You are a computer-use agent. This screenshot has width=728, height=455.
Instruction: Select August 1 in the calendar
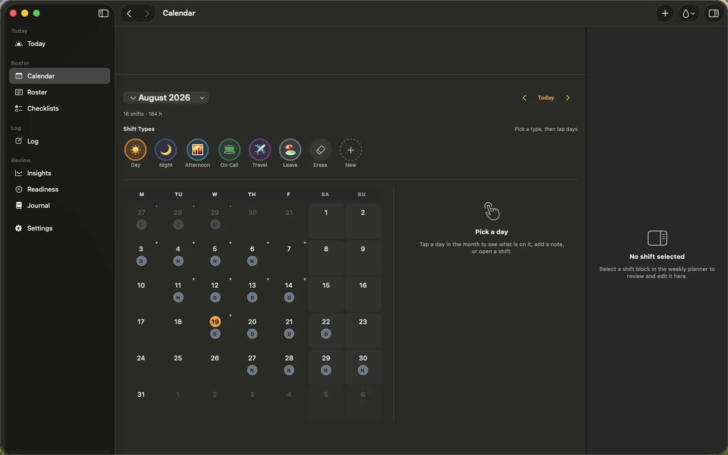click(327, 221)
